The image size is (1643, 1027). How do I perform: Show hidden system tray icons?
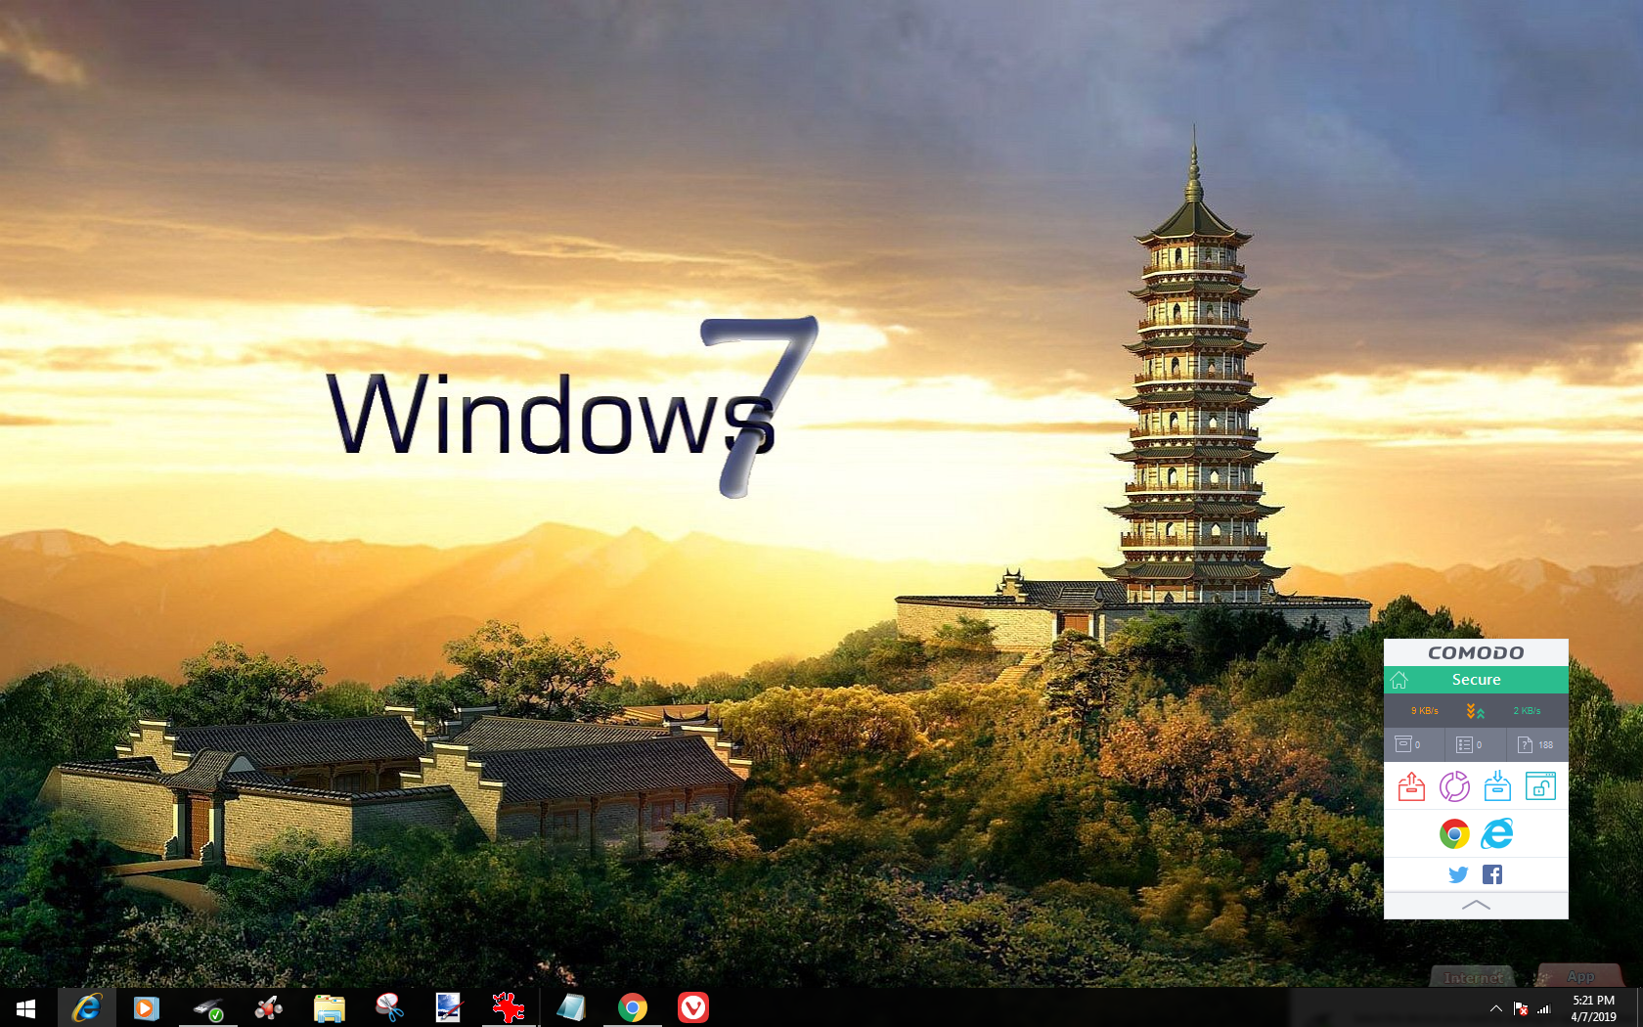pos(1495,1008)
